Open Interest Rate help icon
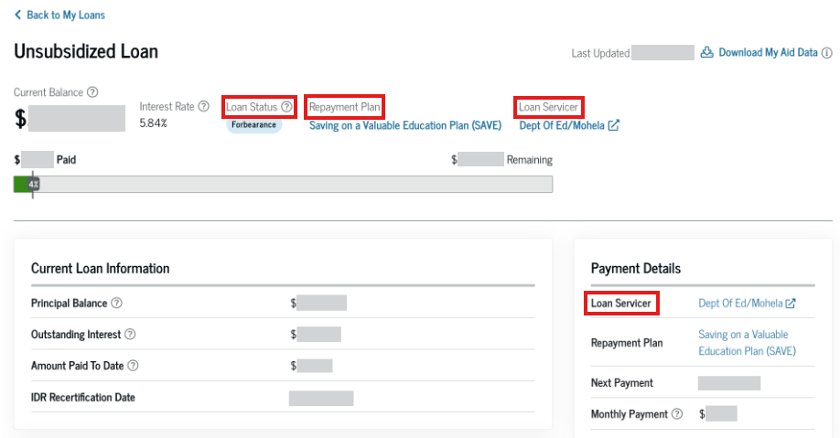Image resolution: width=840 pixels, height=438 pixels. click(x=203, y=106)
